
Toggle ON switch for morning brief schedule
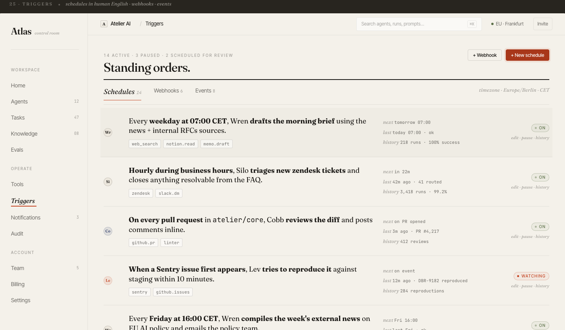[540, 128]
